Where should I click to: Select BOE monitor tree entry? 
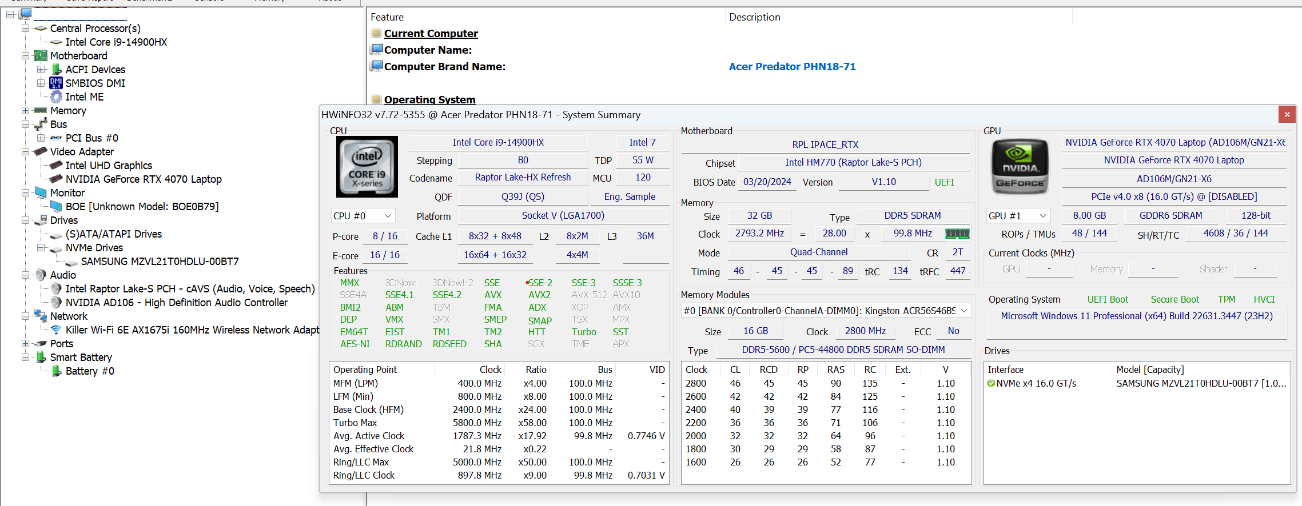142,207
